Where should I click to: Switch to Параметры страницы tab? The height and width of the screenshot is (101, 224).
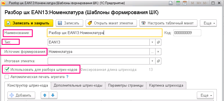(126, 86)
